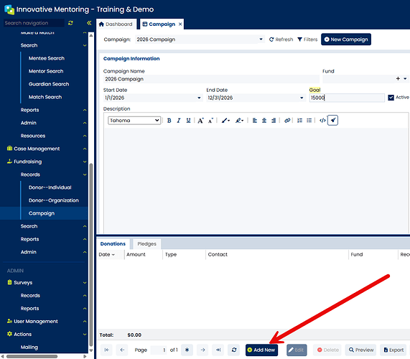Switch to the Pledges tab
The image size is (410, 359).
coord(146,243)
